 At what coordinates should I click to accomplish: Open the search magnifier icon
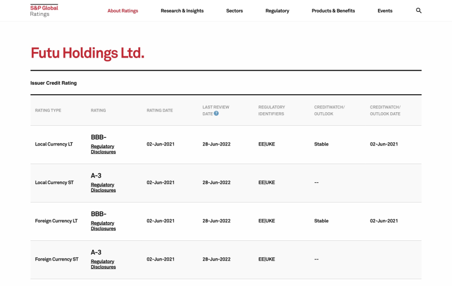pyautogui.click(x=419, y=11)
